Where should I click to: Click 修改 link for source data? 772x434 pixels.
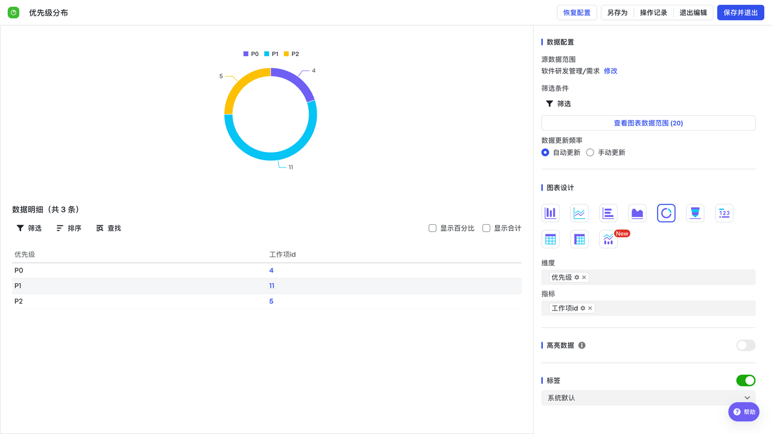point(610,71)
